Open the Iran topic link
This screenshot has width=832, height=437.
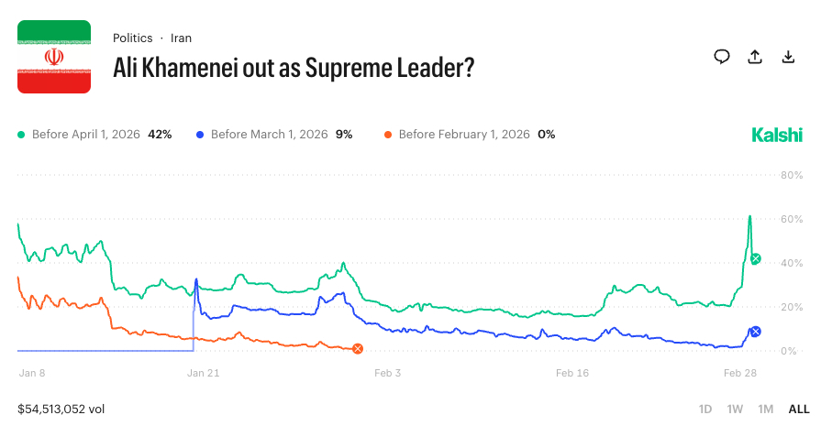pos(181,38)
